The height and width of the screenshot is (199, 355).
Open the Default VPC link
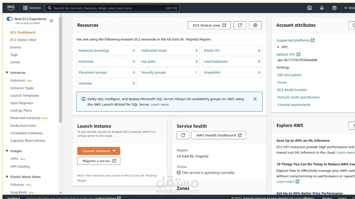tap(288, 54)
